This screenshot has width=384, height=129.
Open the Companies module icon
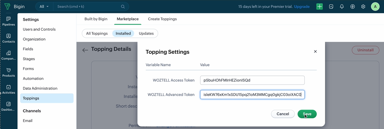coord(8,55)
